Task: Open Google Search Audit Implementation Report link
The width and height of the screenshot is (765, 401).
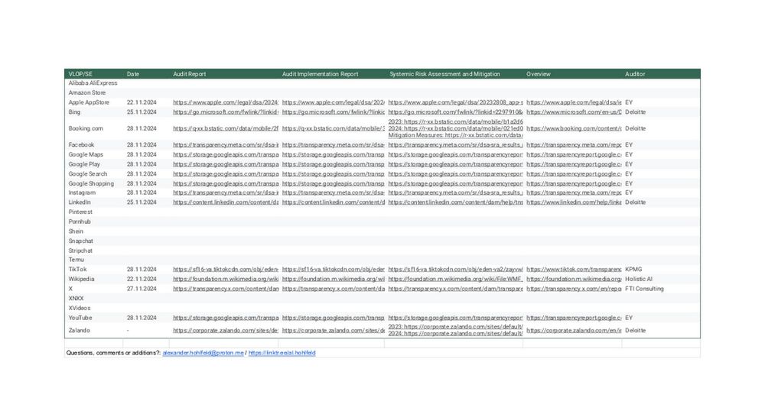Action: click(x=334, y=174)
